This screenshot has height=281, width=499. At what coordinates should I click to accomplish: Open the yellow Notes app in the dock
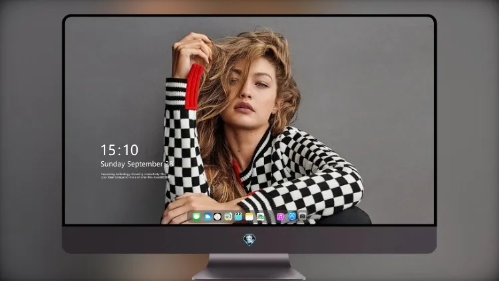(x=249, y=216)
